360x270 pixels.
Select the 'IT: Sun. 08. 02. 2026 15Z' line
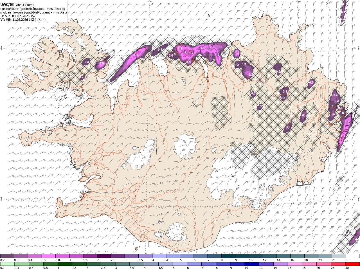pyautogui.click(x=18, y=16)
